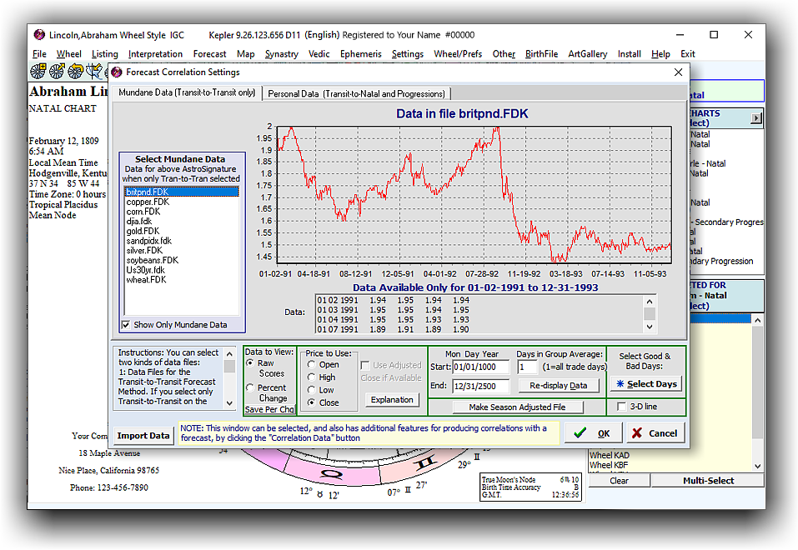The width and height of the screenshot is (798, 550).
Task: Expand the charts panel arrow button
Action: pyautogui.click(x=756, y=118)
